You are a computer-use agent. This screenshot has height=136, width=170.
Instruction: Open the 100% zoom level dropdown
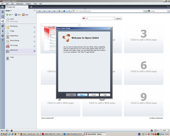pyautogui.click(x=169, y=130)
